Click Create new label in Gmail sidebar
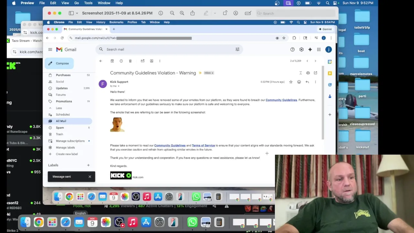Viewport: 414px width, 233px height. click(67, 154)
